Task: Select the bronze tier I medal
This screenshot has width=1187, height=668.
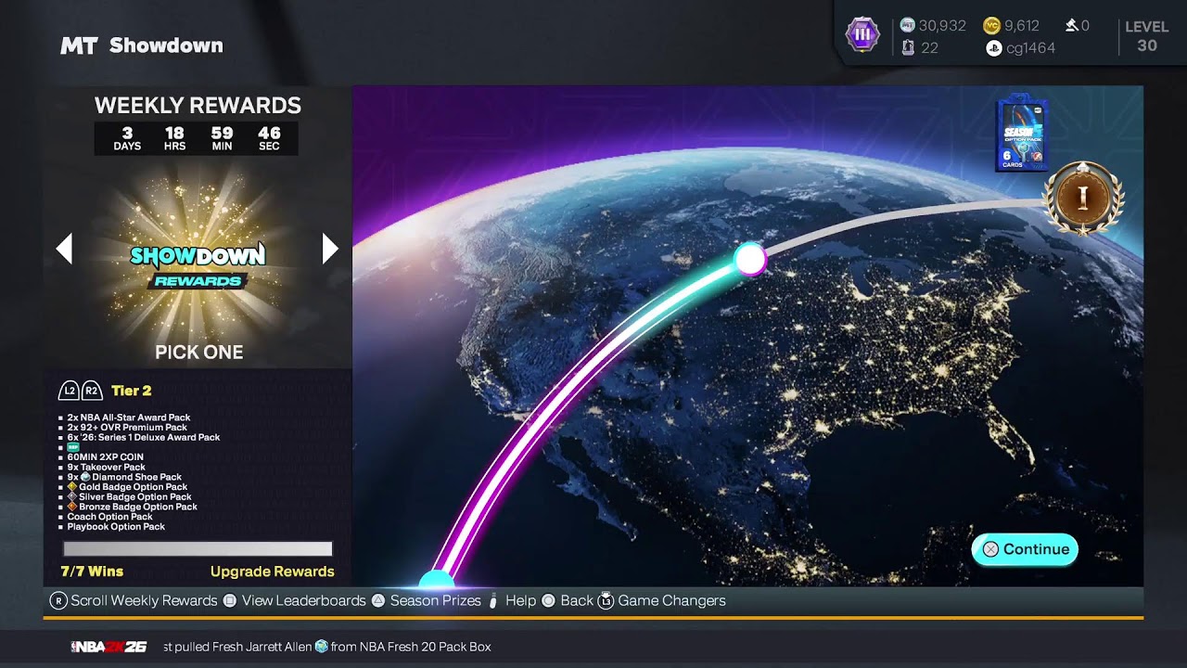Action: click(x=1082, y=199)
